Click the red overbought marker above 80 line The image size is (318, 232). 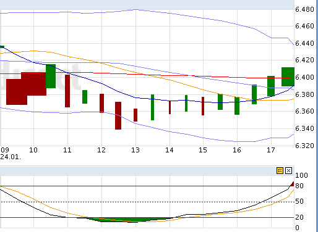coord(293,184)
